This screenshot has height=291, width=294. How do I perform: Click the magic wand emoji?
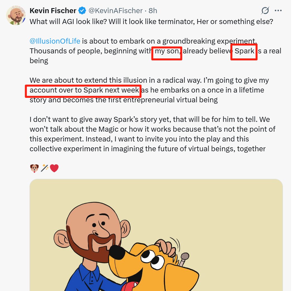(45, 168)
